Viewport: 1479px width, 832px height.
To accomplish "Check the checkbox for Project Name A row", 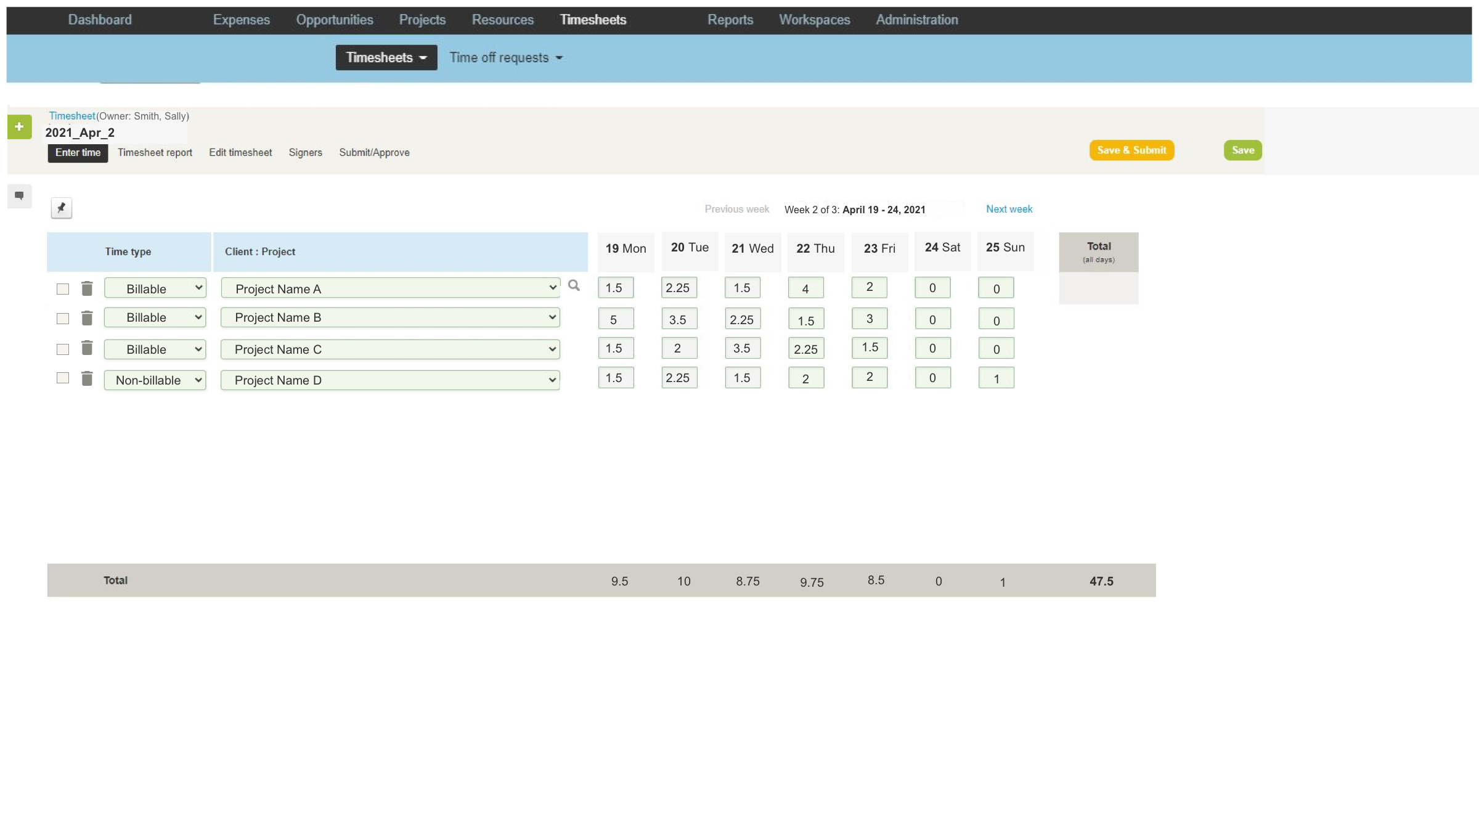I will point(63,289).
